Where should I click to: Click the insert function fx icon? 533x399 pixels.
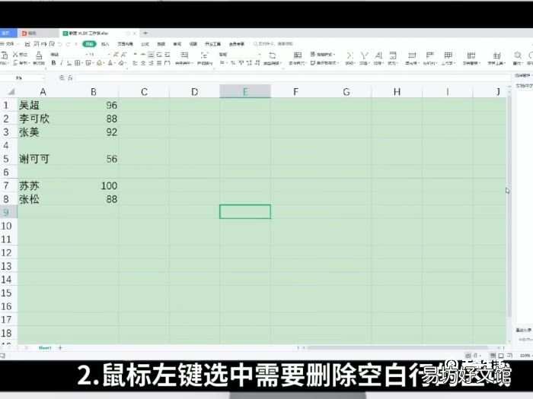[x=70, y=78]
